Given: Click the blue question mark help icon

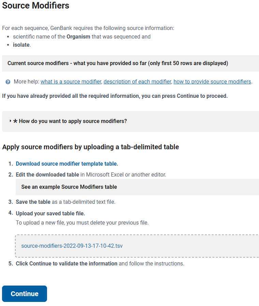Looking at the screenshot, I should 8,82.
